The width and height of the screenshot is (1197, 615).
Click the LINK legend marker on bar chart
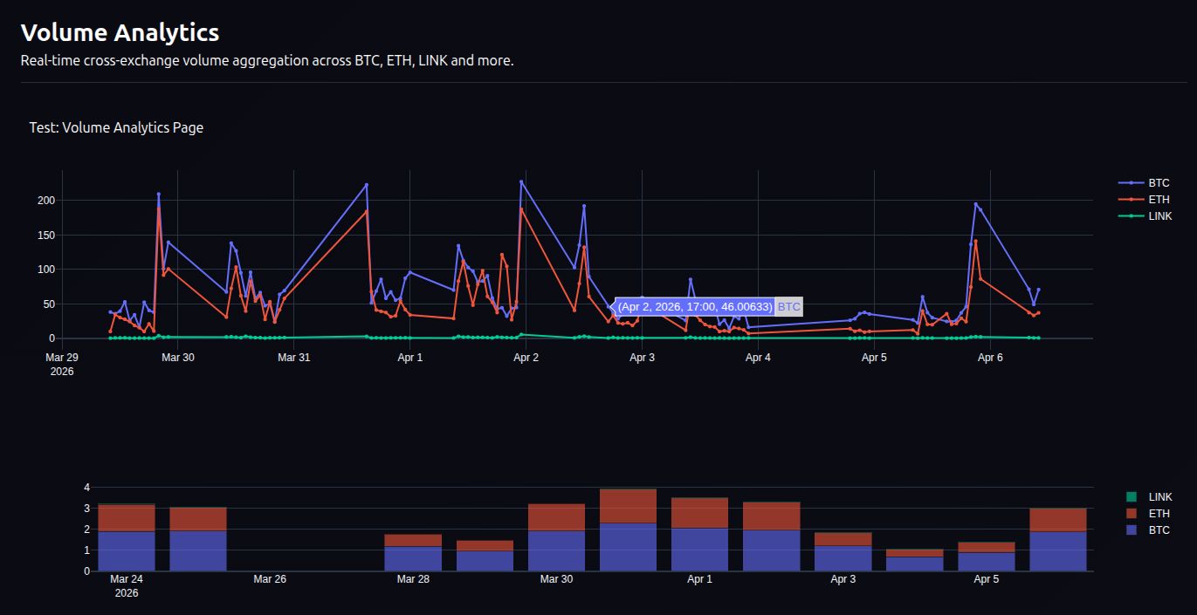pos(1132,496)
